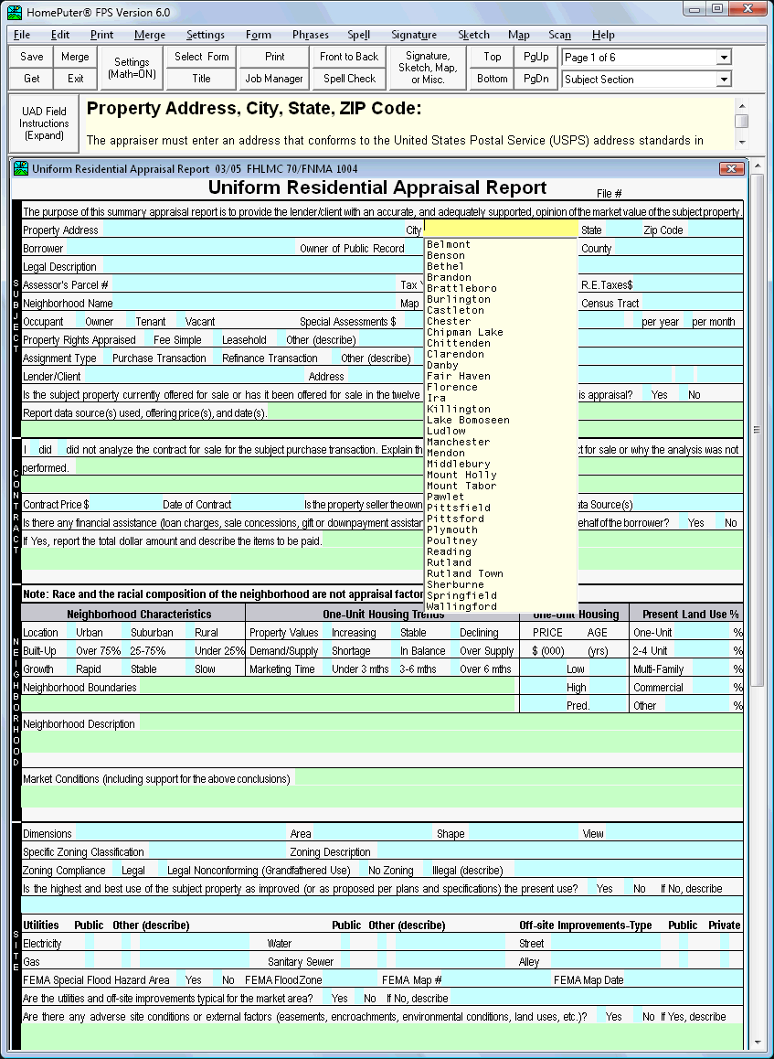Click the Settings (Math=ON) button
This screenshot has width=774, height=1059.
pos(133,68)
